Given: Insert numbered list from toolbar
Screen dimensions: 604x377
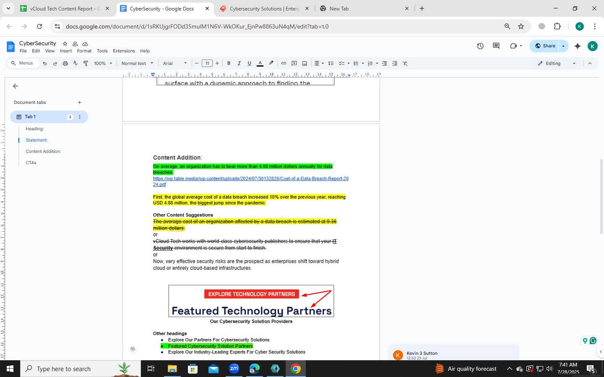Looking at the screenshot, I should pyautogui.click(x=370, y=63).
